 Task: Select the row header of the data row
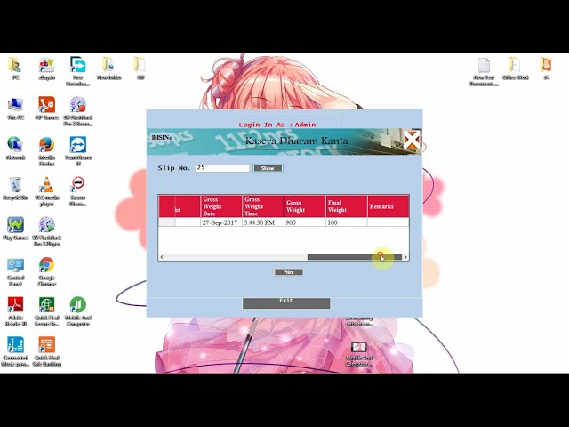pyautogui.click(x=167, y=222)
